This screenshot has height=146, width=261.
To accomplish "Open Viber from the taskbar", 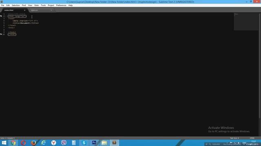I will pos(64,143).
